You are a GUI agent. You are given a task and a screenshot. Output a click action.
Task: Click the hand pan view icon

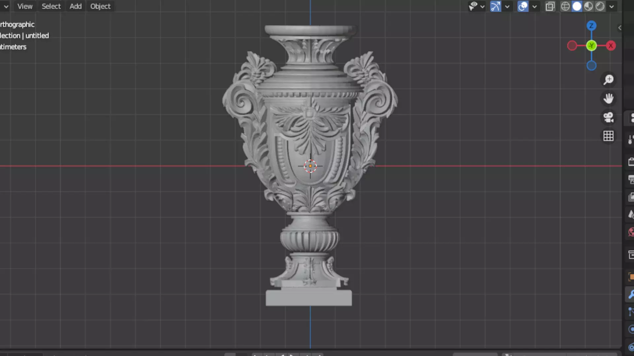608,99
